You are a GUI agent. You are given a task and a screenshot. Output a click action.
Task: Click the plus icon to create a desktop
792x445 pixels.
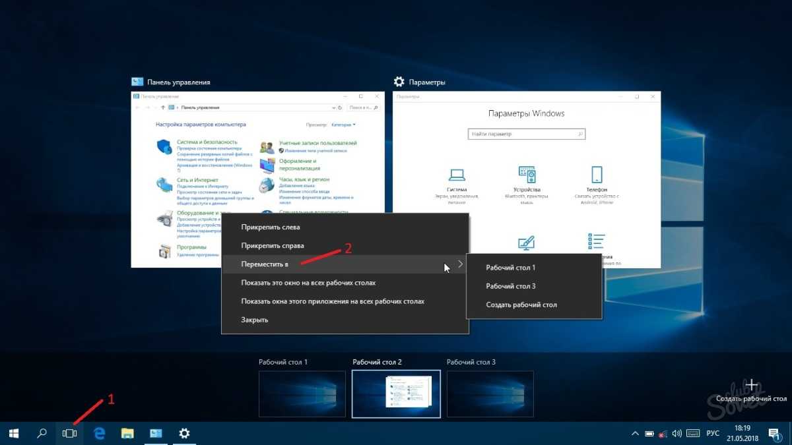click(x=751, y=386)
